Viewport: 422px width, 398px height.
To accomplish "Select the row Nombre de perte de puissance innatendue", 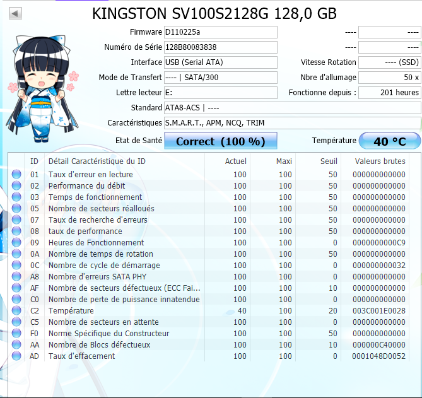I will coord(209,299).
